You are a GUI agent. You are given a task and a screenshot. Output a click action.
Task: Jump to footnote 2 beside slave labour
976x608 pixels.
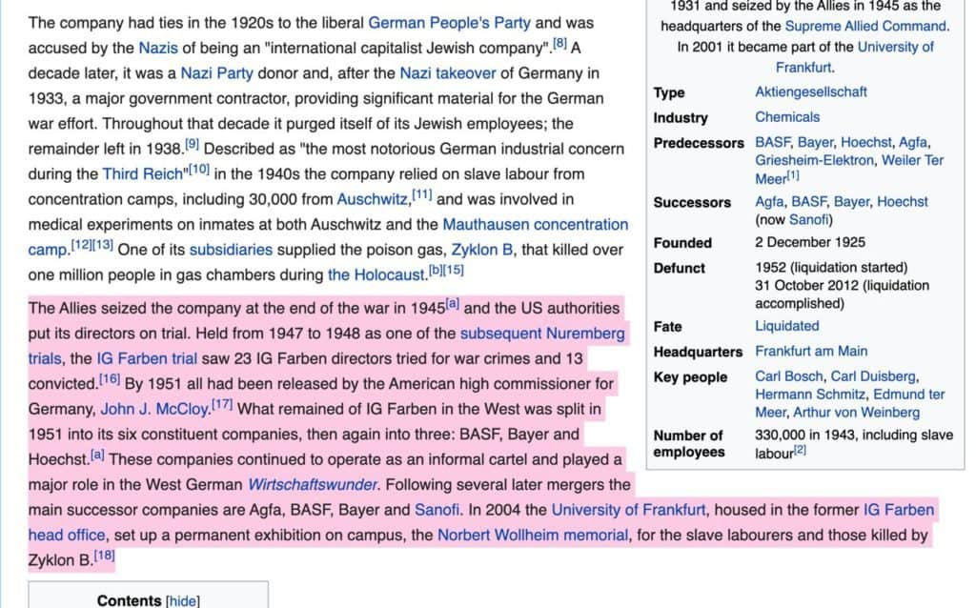[800, 452]
